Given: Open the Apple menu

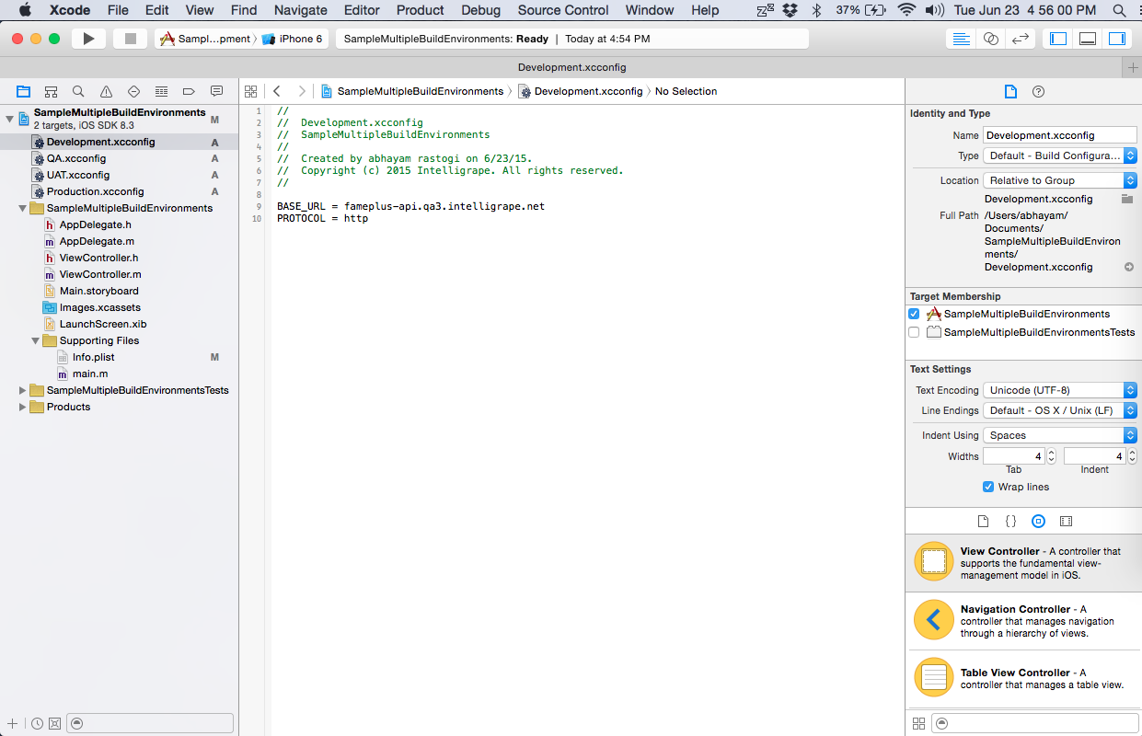Looking at the screenshot, I should (x=25, y=10).
